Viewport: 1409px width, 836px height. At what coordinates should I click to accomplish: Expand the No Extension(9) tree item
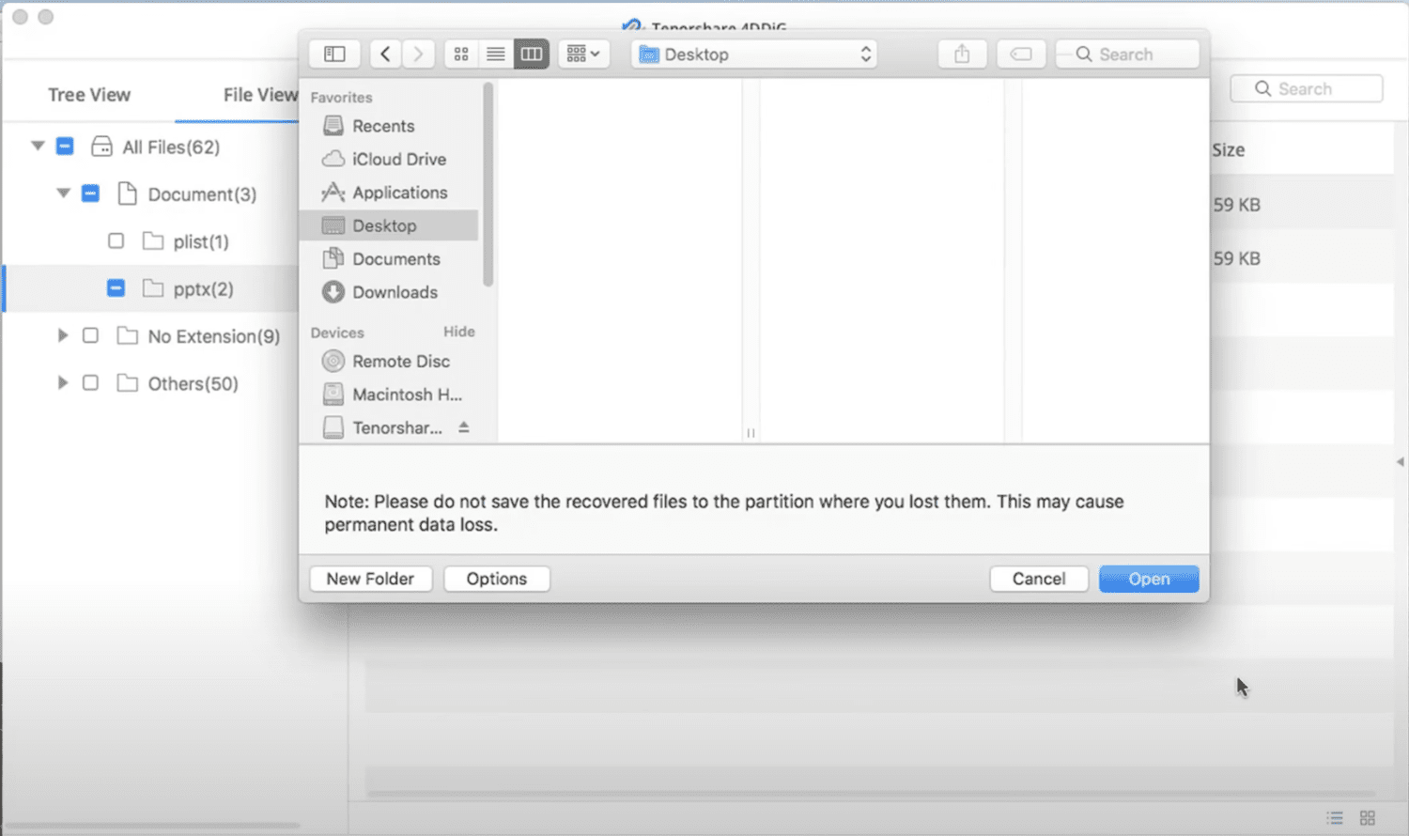[63, 335]
